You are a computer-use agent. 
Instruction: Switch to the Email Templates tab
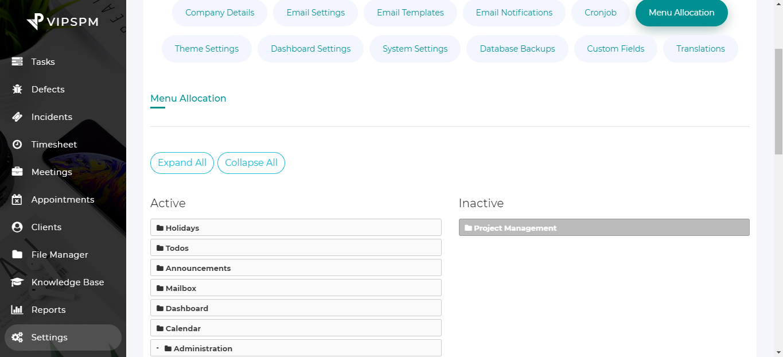click(410, 13)
